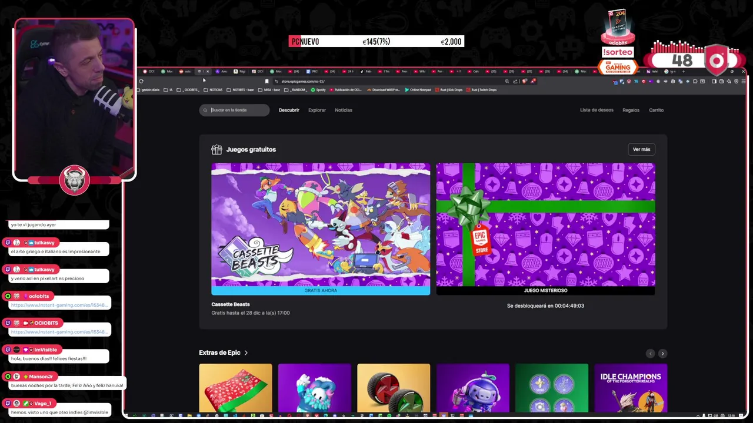Viewport: 753px width, 423px height.
Task: Show next Extras de Epic items
Action: 662,353
